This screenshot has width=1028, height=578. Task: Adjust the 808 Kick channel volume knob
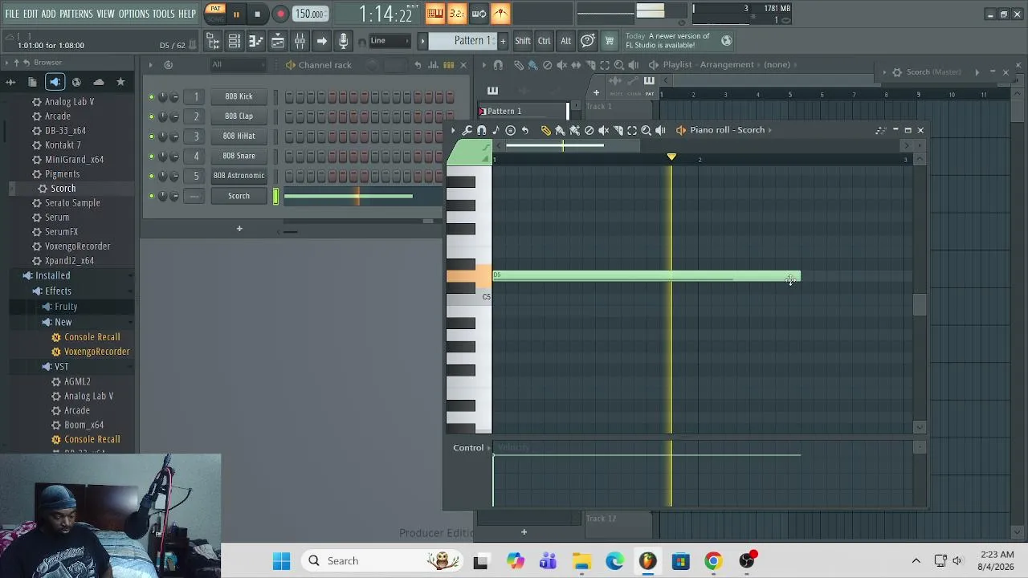click(x=175, y=96)
